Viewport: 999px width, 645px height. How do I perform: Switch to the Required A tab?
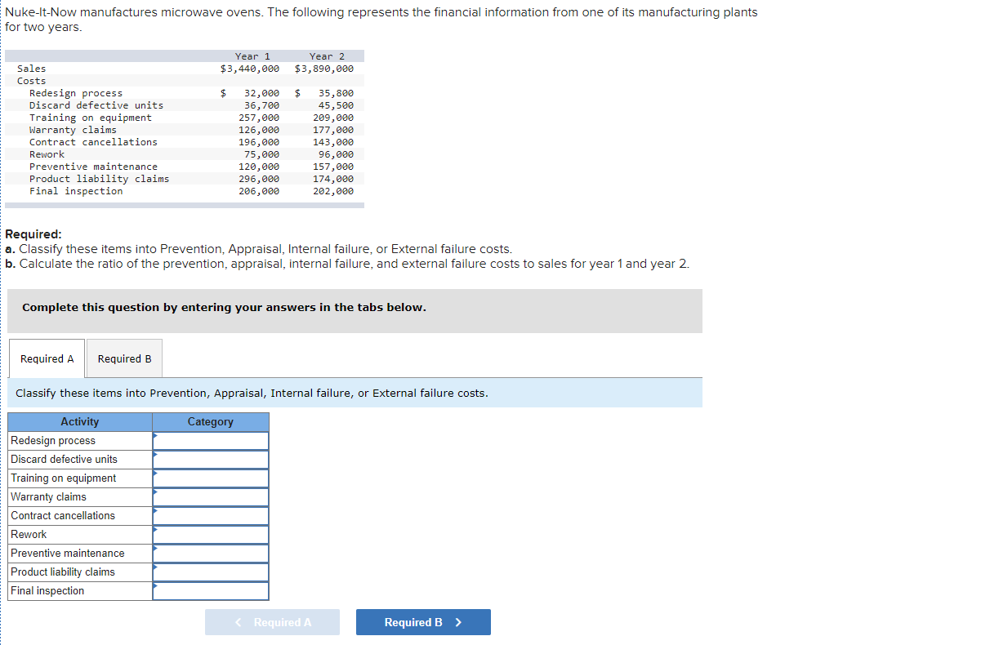tap(47, 358)
